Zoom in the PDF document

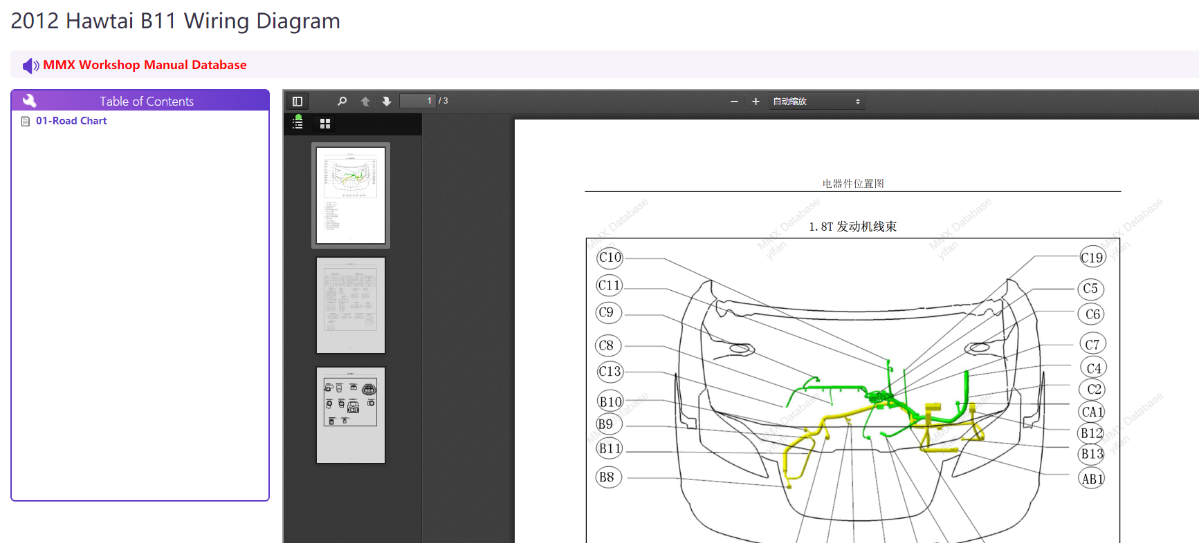[756, 102]
